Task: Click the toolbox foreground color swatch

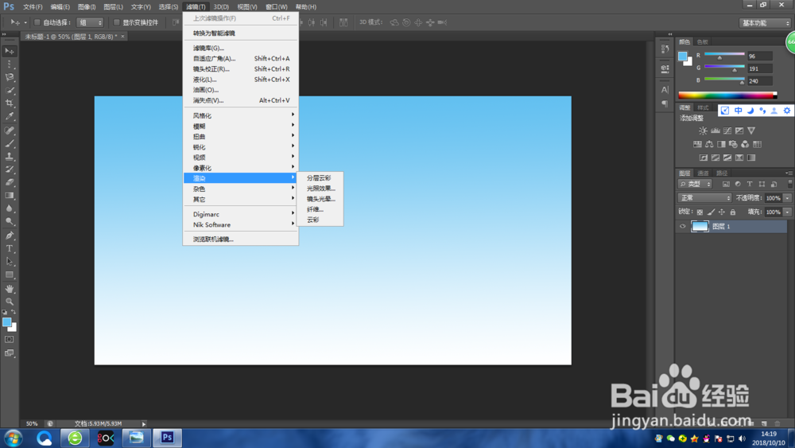Action: pyautogui.click(x=6, y=322)
